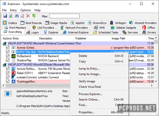
Task: Open the Help menu
Action: coord(37,10)
